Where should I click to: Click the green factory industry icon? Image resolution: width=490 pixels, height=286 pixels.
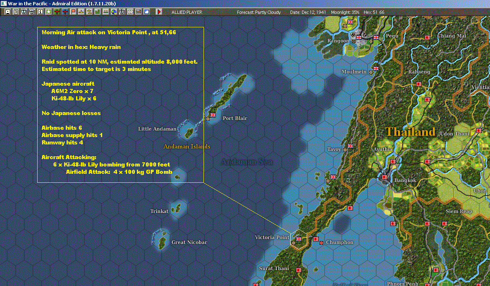[x=98, y=12]
